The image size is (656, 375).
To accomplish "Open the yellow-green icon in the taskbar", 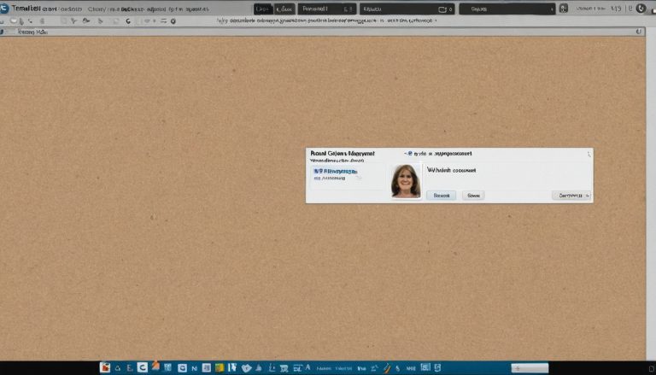I will 220,368.
